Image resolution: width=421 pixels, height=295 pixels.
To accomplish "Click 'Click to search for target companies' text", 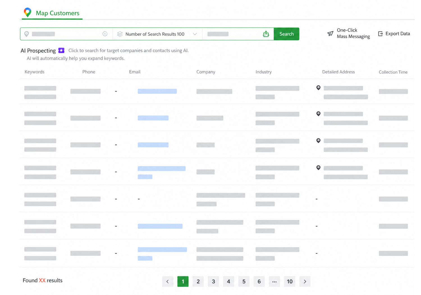I will click(129, 51).
